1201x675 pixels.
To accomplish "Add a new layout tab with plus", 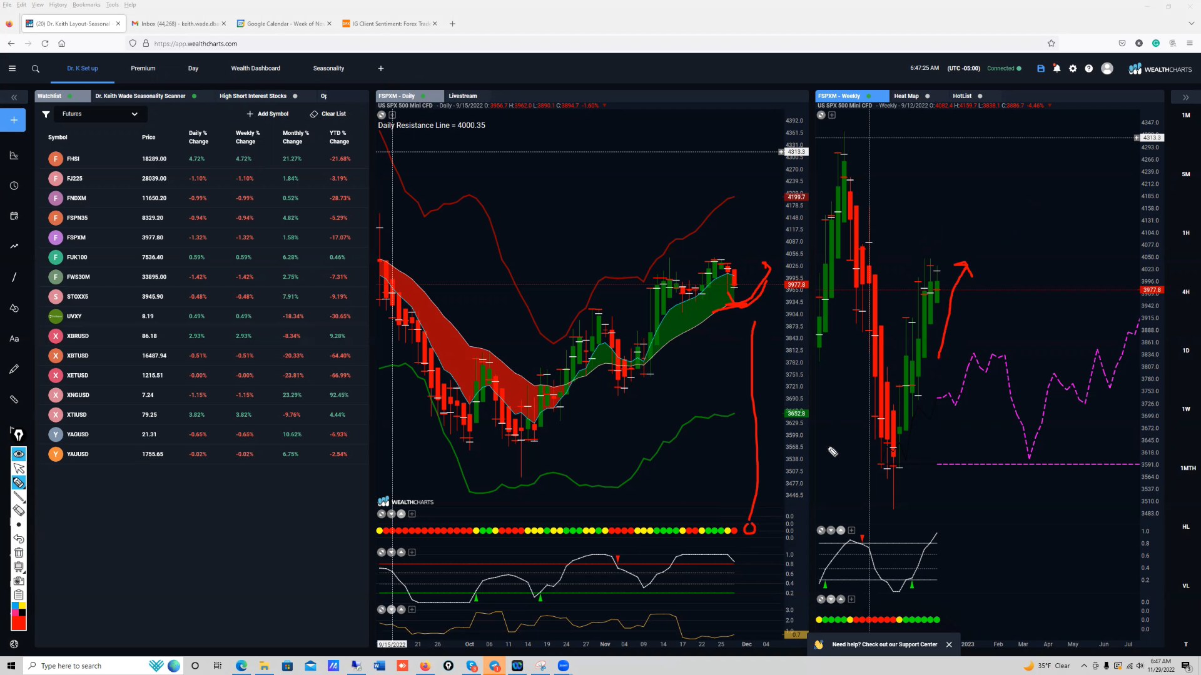I will 381,69.
